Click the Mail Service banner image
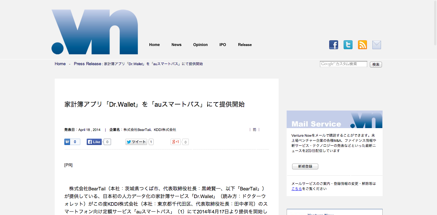The image size is (437, 215). [335, 119]
